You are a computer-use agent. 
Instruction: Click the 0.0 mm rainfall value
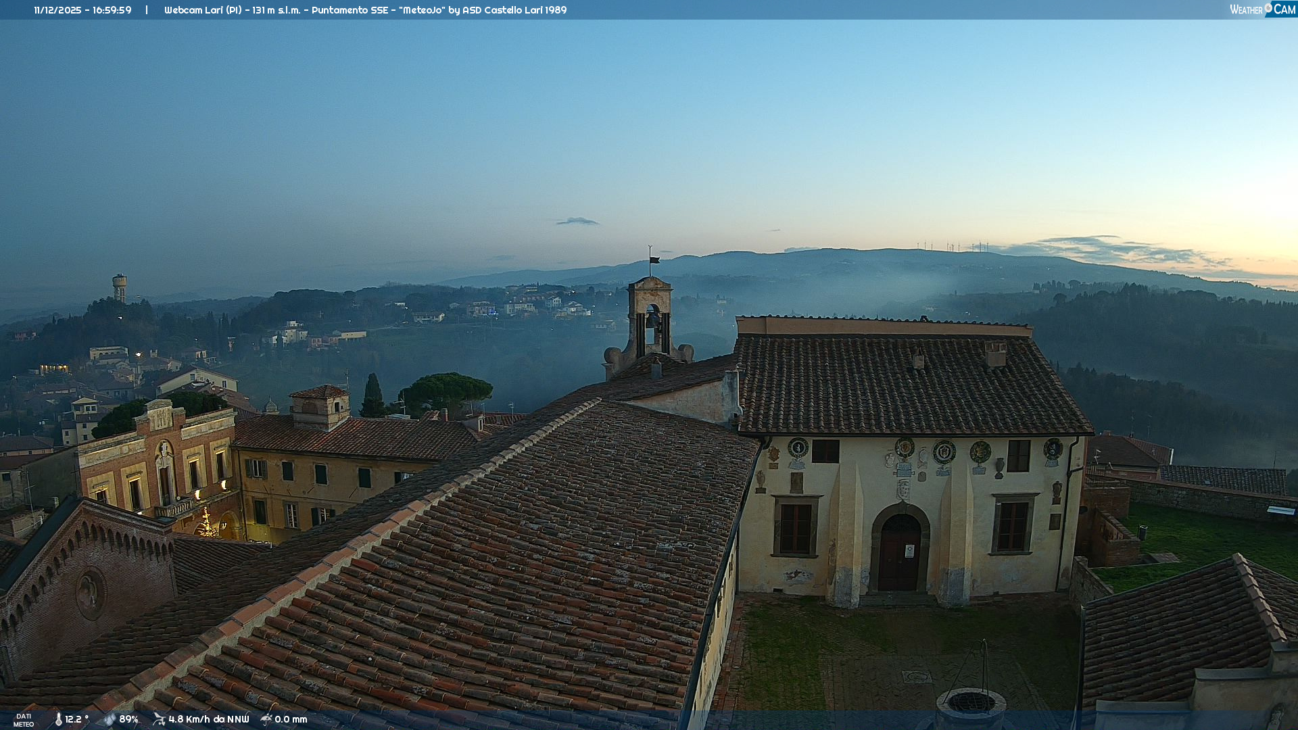(291, 719)
